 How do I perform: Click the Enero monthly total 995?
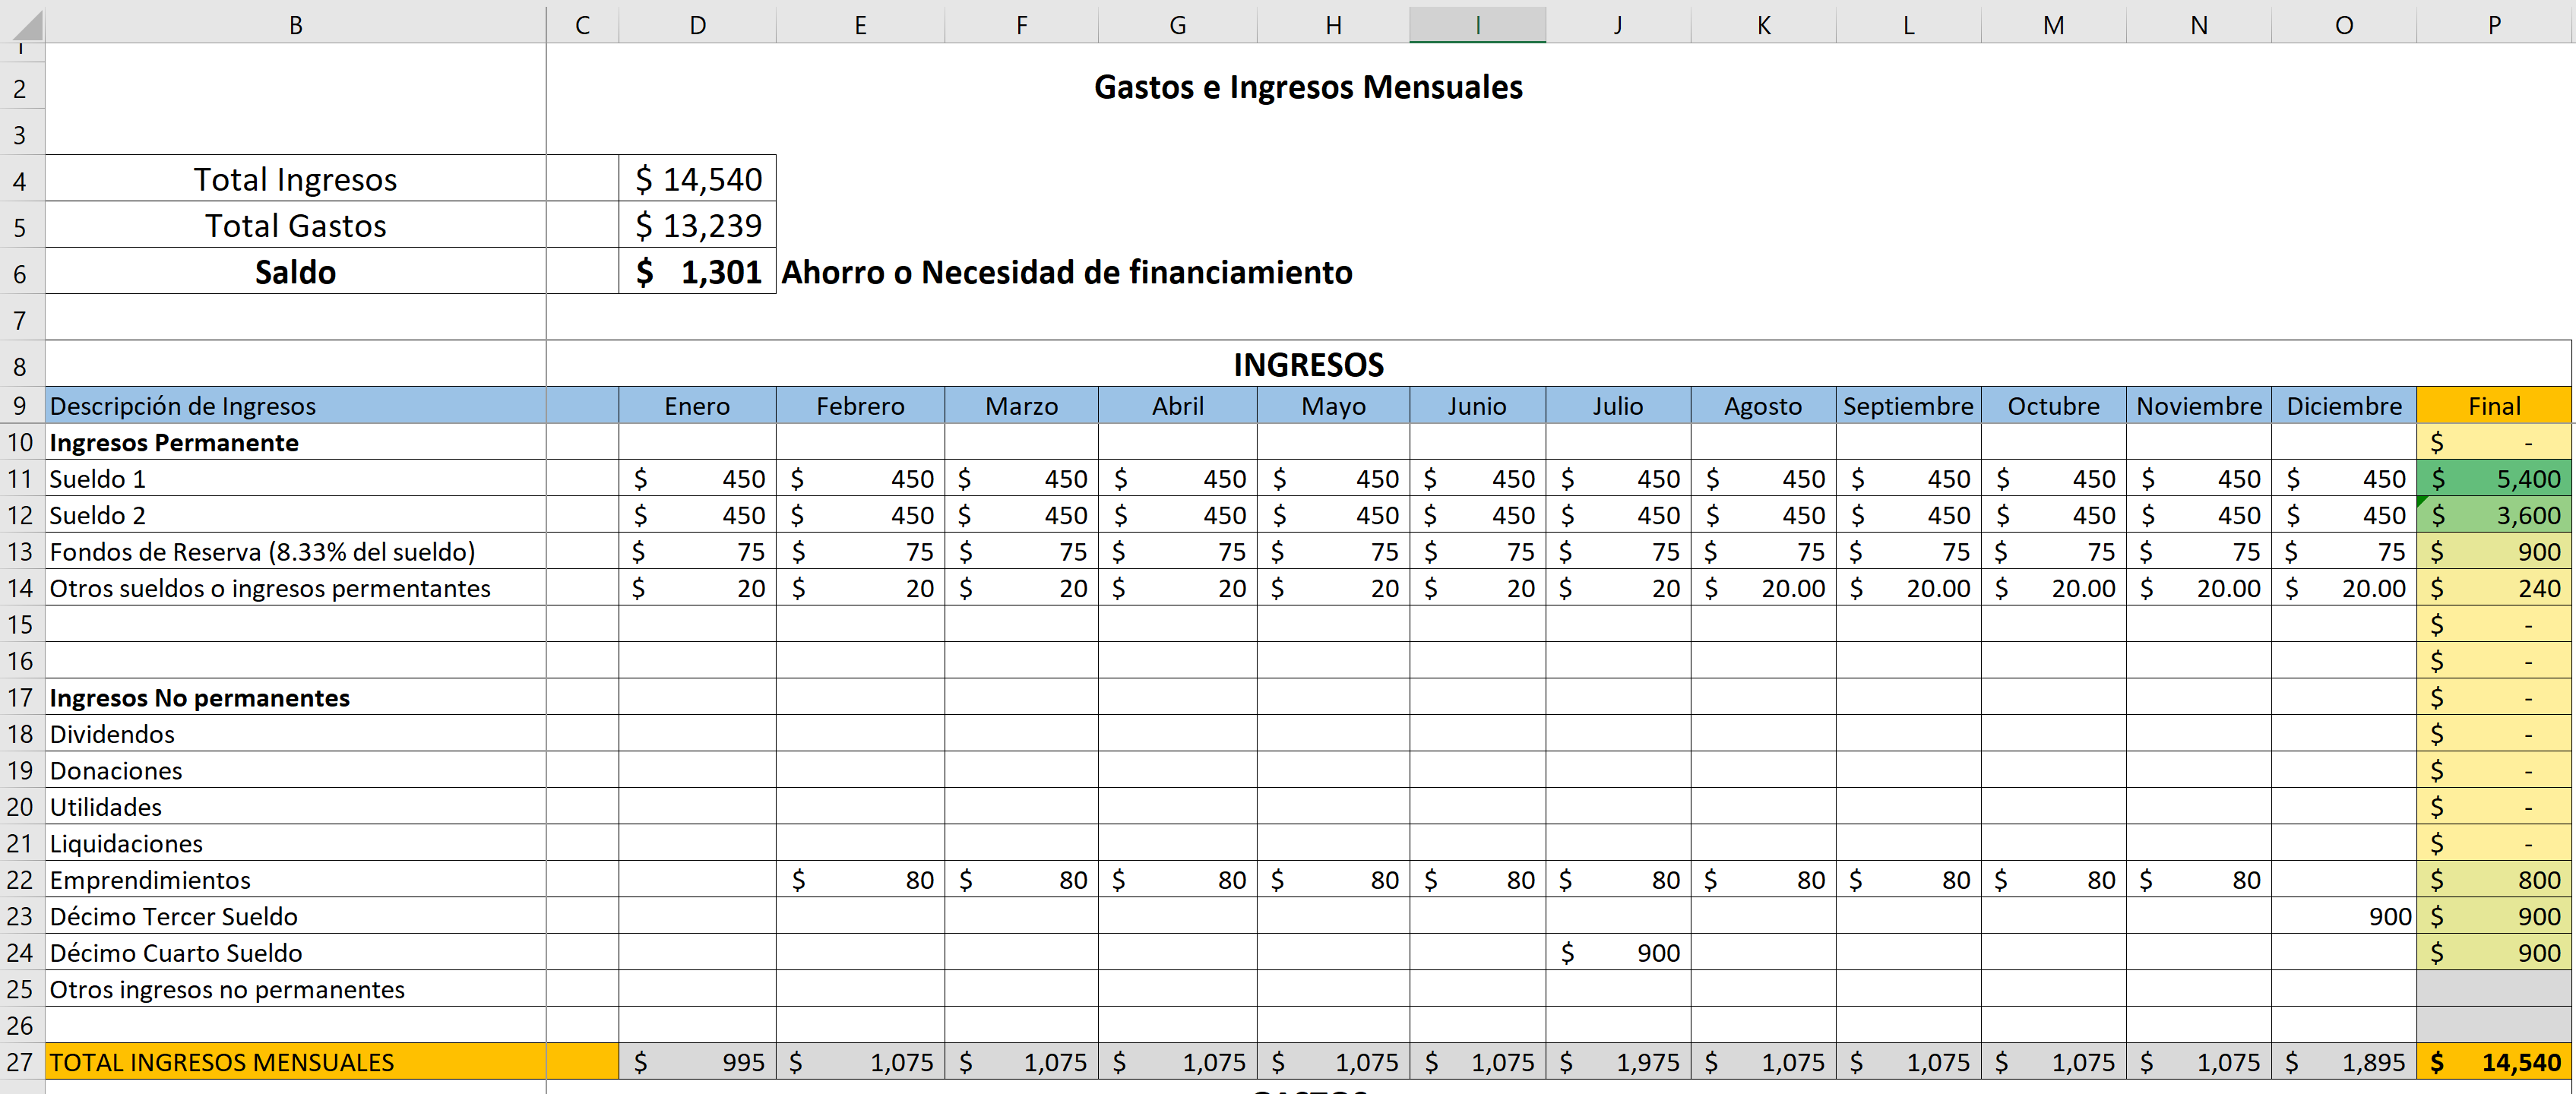coord(697,1062)
